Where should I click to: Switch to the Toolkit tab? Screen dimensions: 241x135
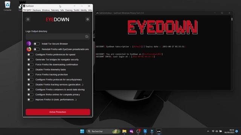(x=76, y=10)
